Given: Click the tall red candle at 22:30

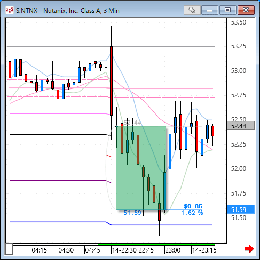Looking at the screenshot, I should [111, 81].
